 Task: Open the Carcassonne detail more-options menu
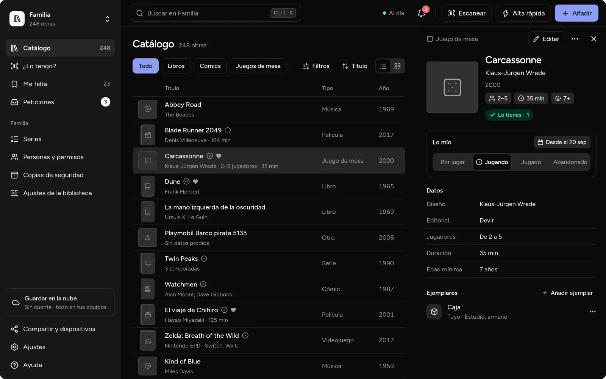click(575, 39)
